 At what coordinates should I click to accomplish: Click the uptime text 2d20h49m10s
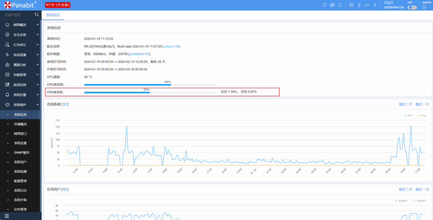pyautogui.click(x=394, y=8)
